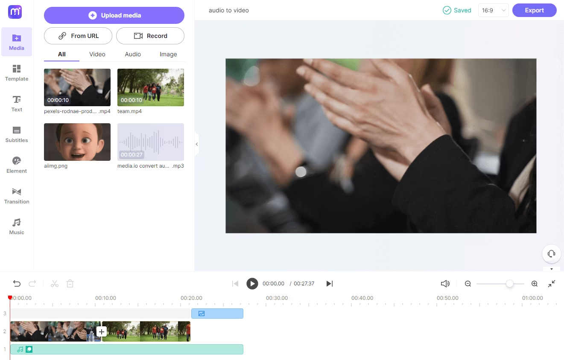
Task: Open the 16:9 aspect ratio dropdown
Action: click(493, 10)
